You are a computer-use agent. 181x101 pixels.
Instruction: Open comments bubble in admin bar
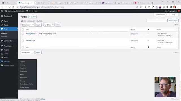(x=28, y=11)
